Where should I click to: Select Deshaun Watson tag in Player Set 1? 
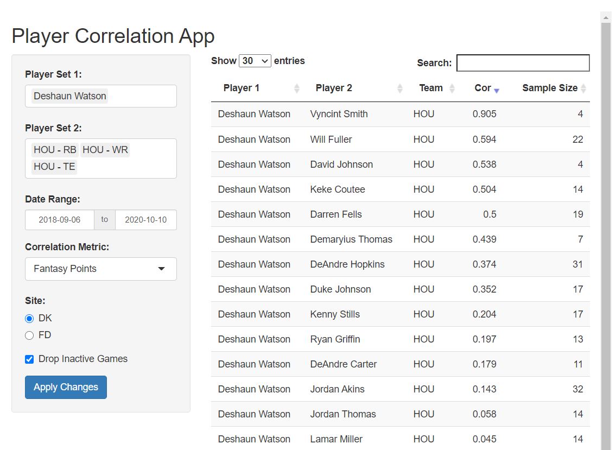point(70,96)
